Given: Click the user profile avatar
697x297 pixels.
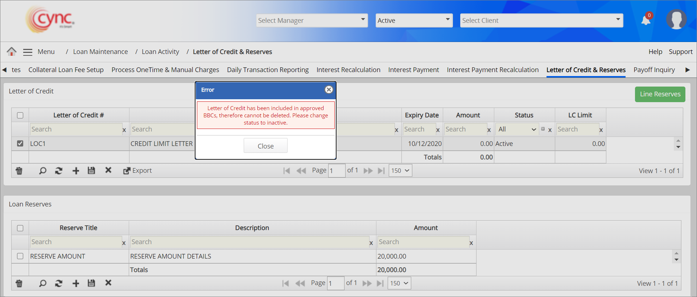Looking at the screenshot, I should [x=676, y=20].
